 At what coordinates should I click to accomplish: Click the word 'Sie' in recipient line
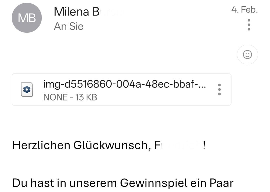click(77, 26)
